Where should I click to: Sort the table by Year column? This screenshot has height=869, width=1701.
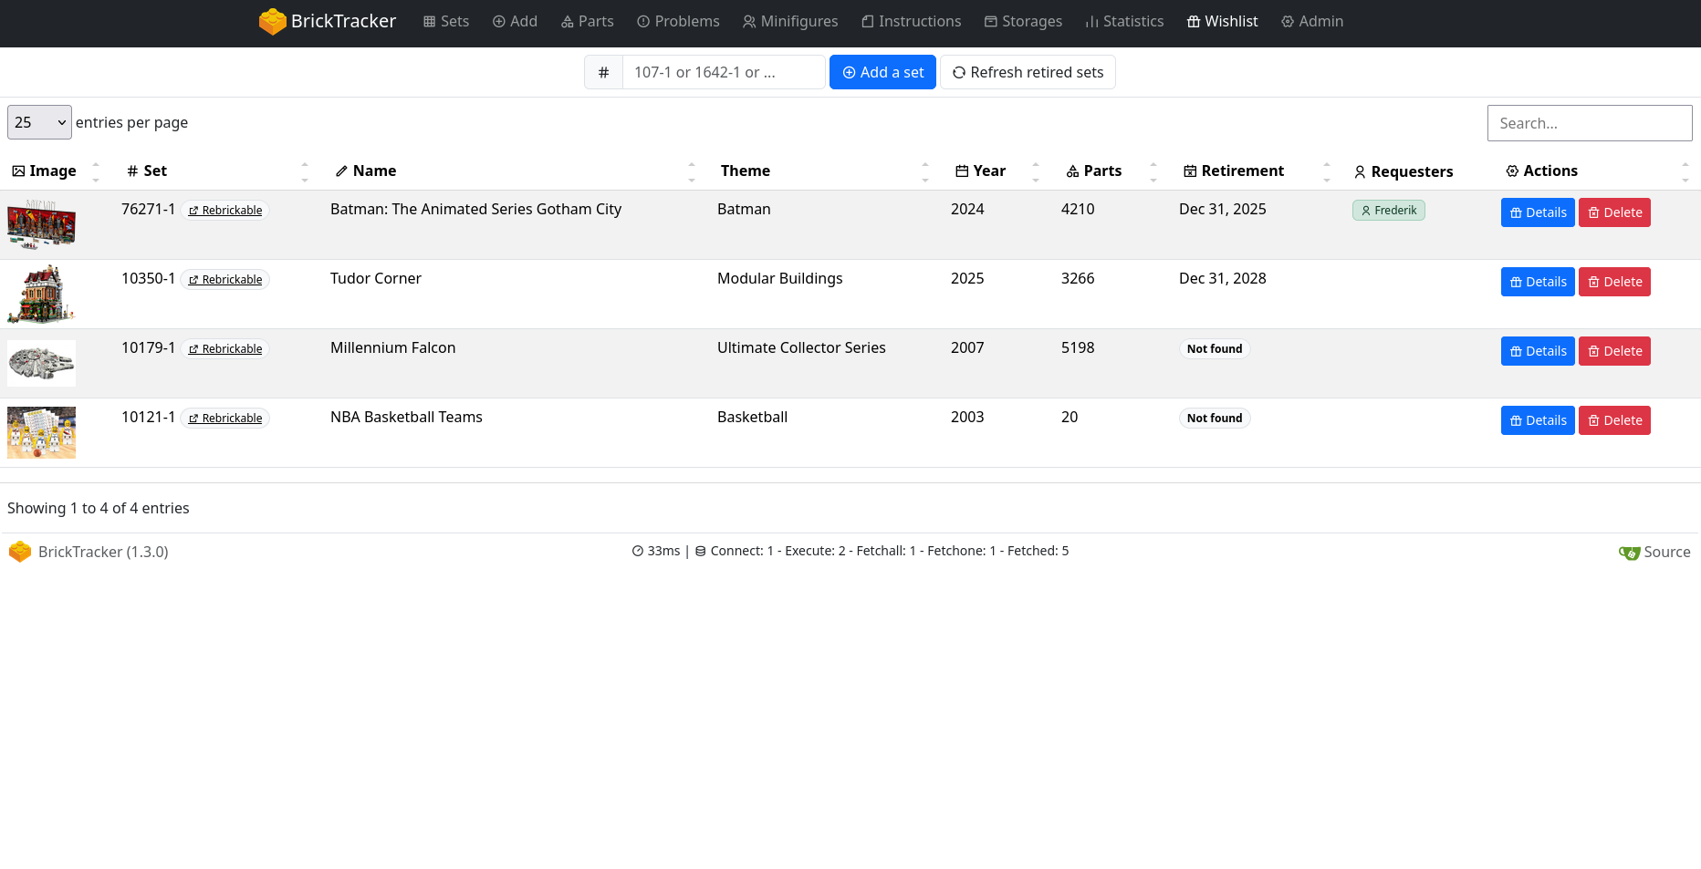coord(988,171)
